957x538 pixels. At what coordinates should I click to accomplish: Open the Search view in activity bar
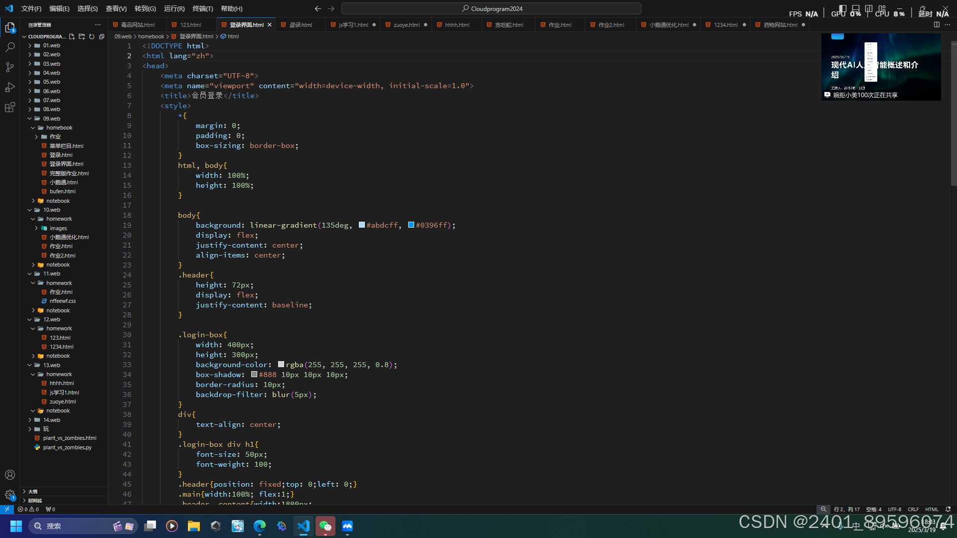(10, 47)
